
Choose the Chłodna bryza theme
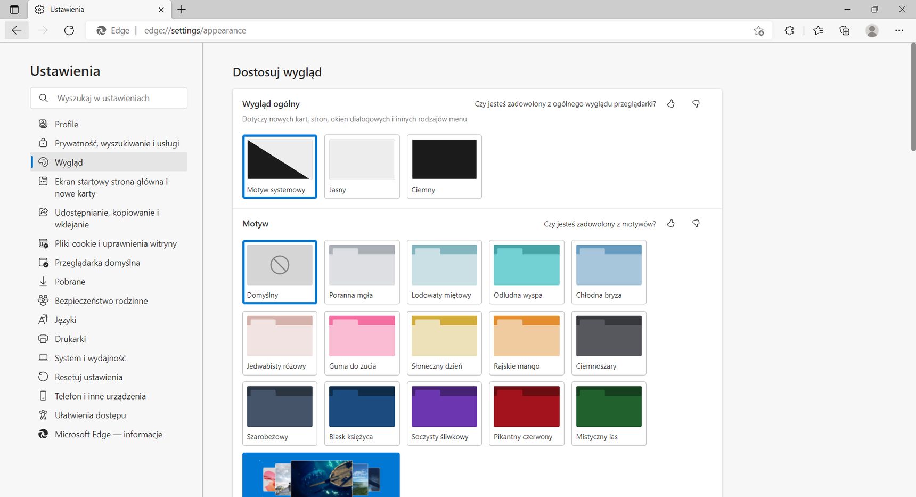[609, 272]
